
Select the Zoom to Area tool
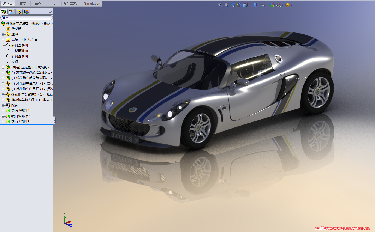coord(227,5)
